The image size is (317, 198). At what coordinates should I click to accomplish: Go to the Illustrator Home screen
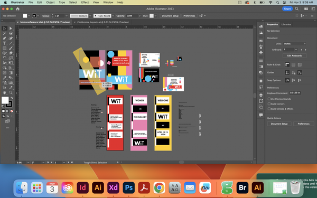click(18, 9)
